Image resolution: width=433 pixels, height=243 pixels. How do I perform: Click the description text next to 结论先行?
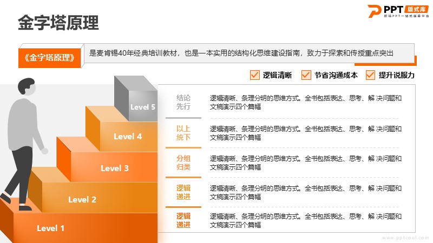[x=305, y=102]
